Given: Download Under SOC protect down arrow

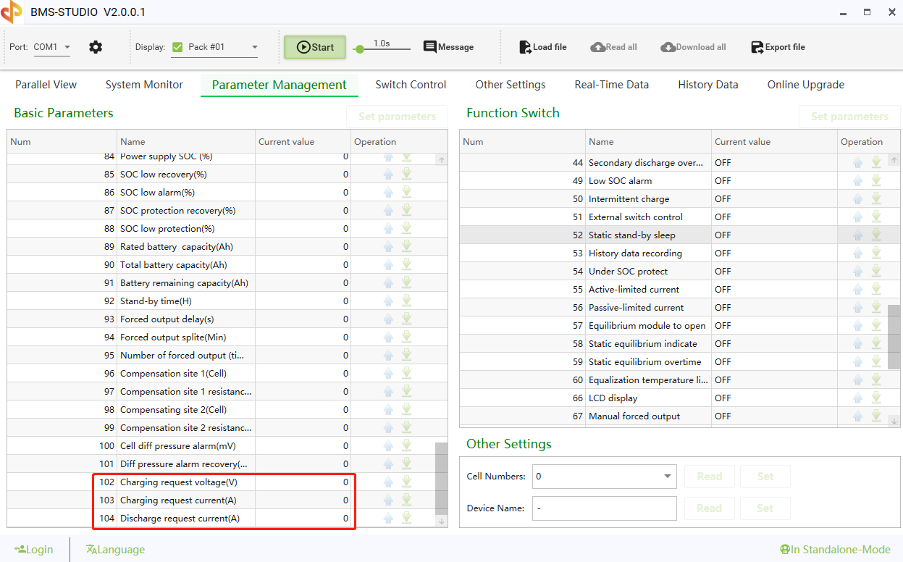Looking at the screenshot, I should 876,272.
